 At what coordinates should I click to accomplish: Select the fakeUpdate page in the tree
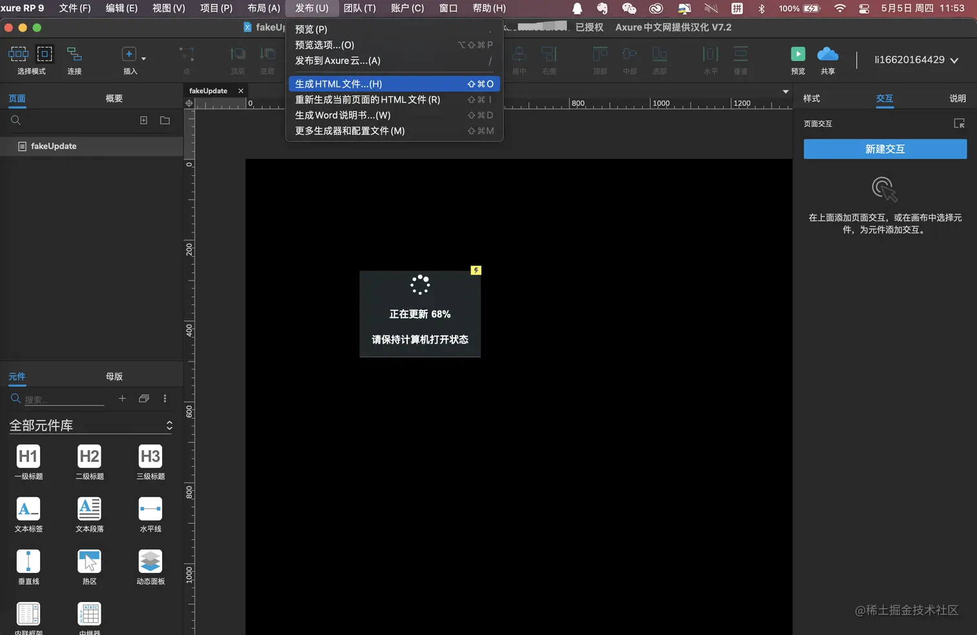[x=91, y=147]
